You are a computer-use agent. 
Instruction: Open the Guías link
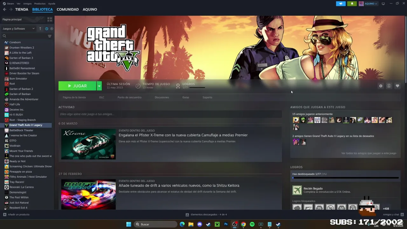pyautogui.click(x=186, y=97)
